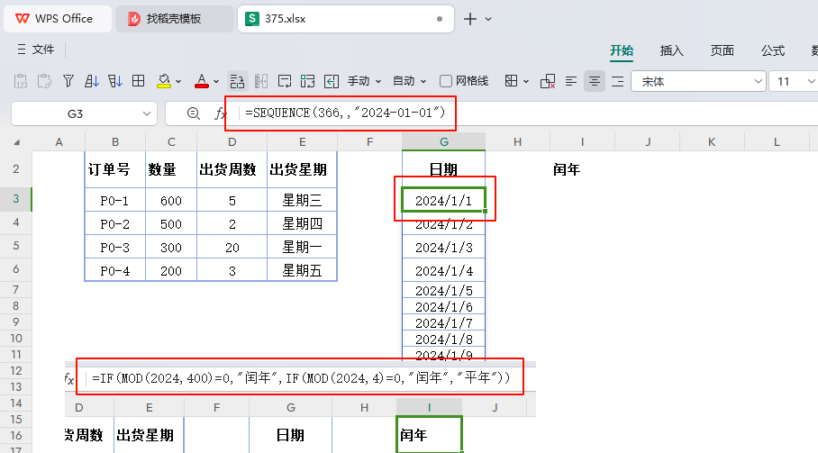Click the table grid icon
Screen dimensions: 818x453
[138, 81]
